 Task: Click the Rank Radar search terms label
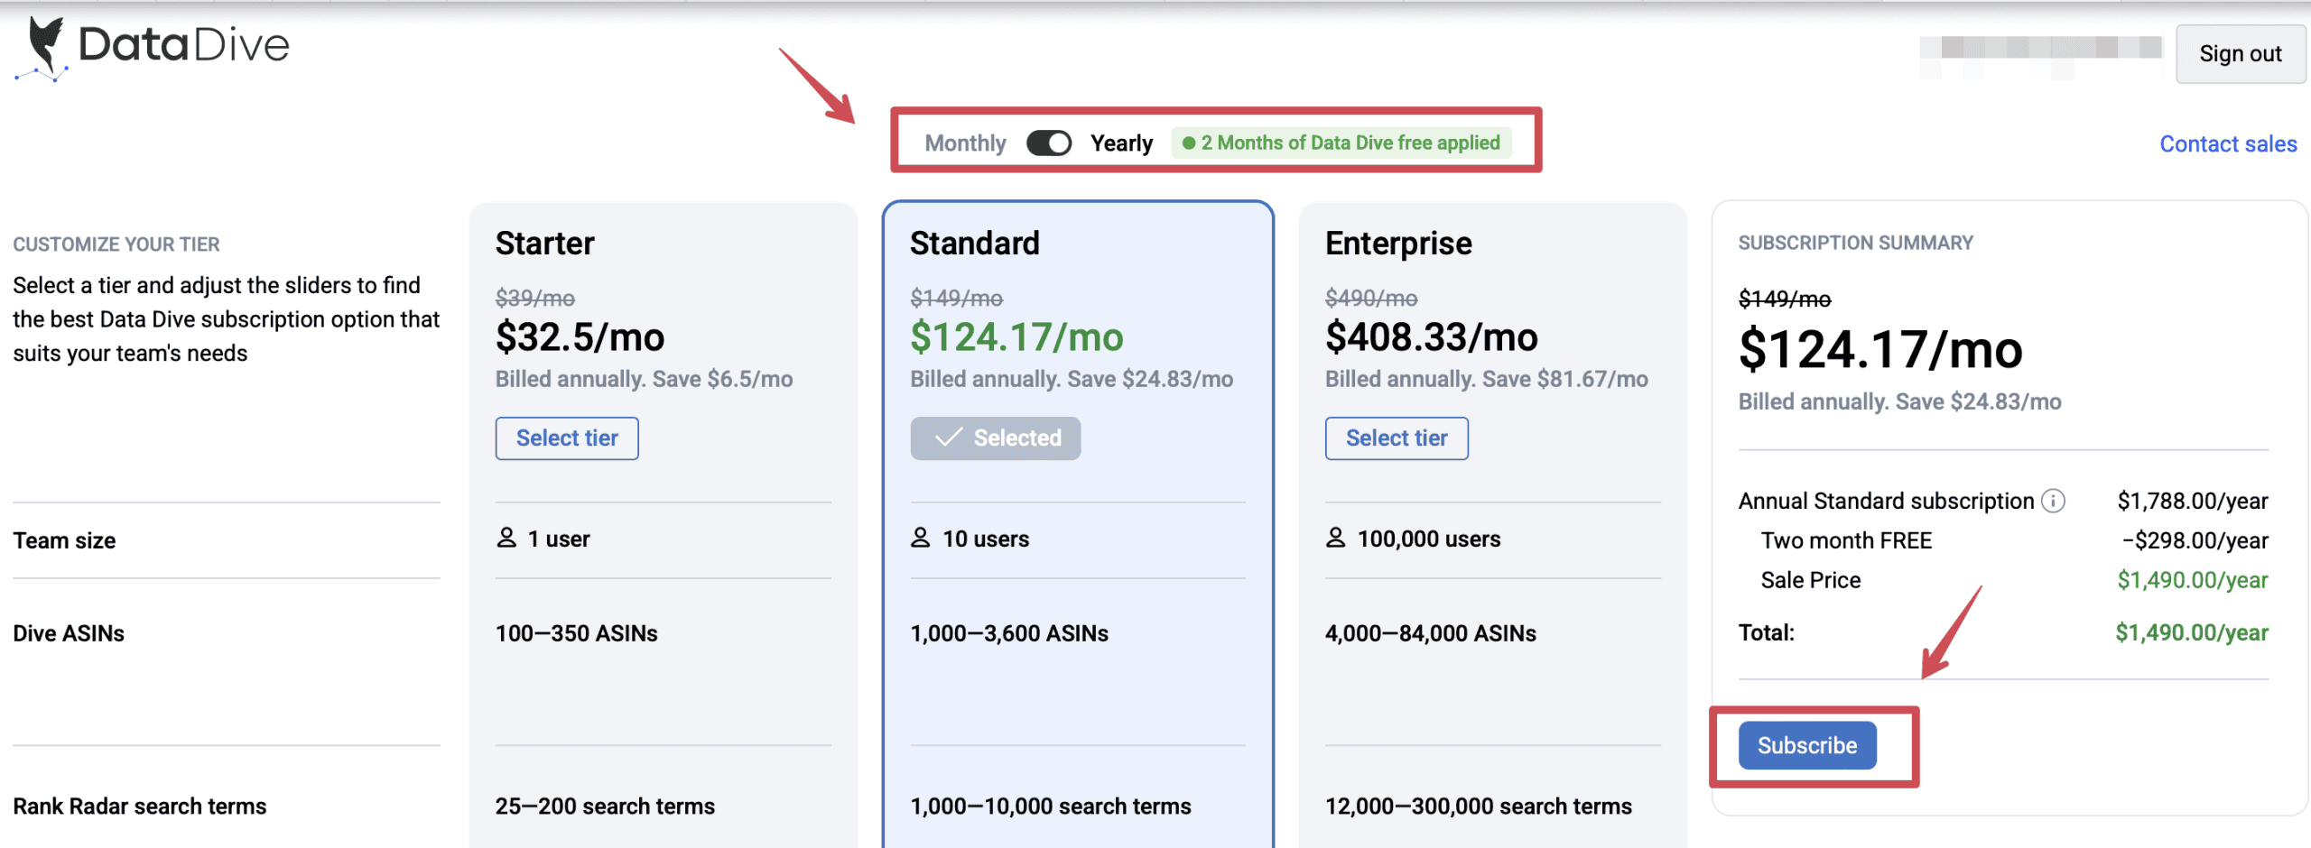click(x=140, y=807)
